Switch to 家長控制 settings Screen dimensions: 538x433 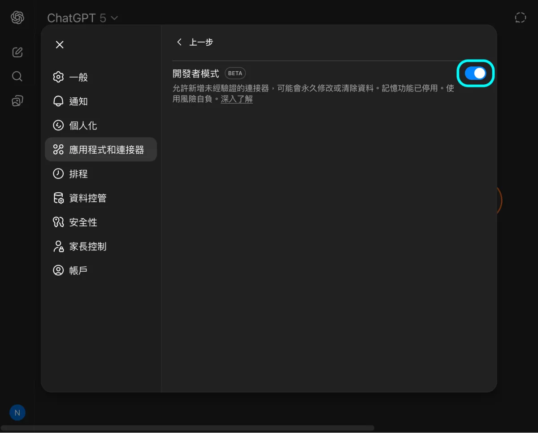(x=87, y=247)
